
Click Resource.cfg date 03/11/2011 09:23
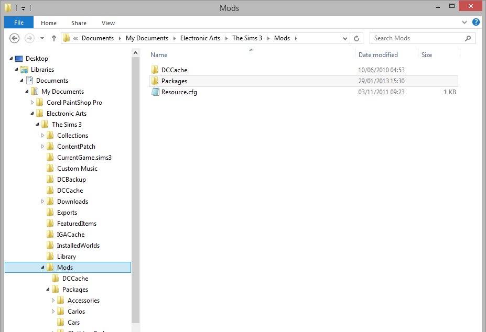[381, 92]
